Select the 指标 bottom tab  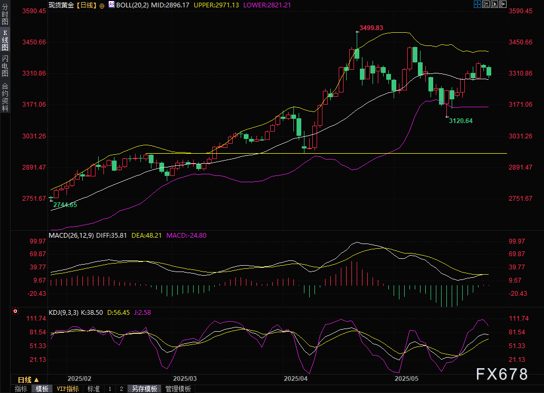pos(21,389)
